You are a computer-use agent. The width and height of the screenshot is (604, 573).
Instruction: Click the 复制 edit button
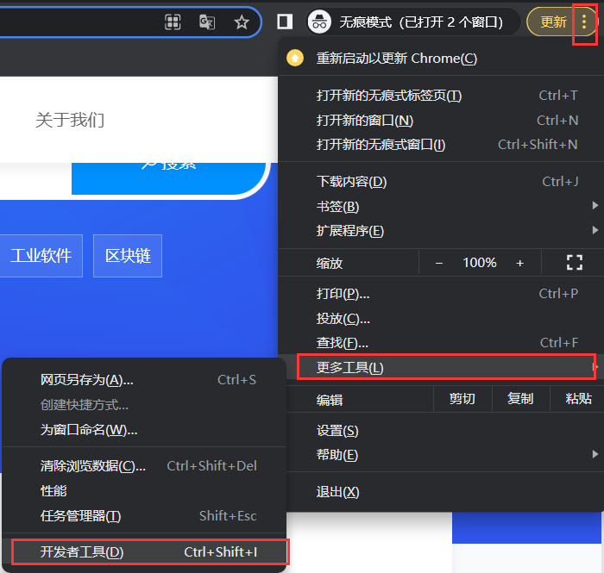pos(519,399)
